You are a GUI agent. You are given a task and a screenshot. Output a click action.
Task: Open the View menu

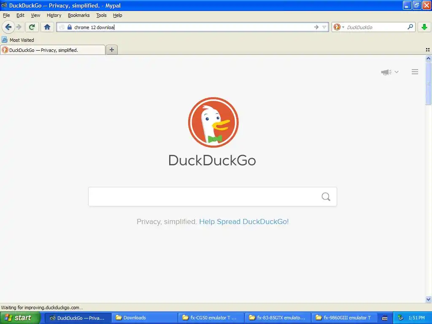tap(35, 15)
